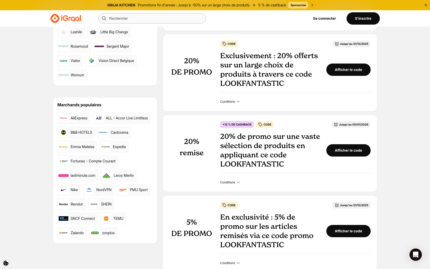Open the next sponsored promotion arrow
The width and height of the screenshot is (430, 269).
(x=312, y=5)
